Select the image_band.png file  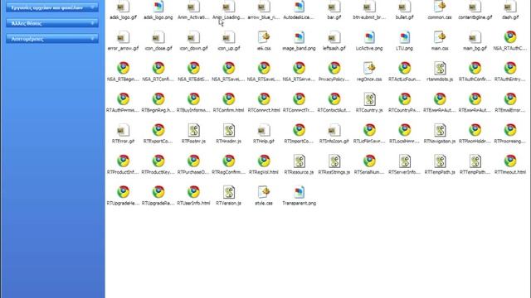(299, 37)
